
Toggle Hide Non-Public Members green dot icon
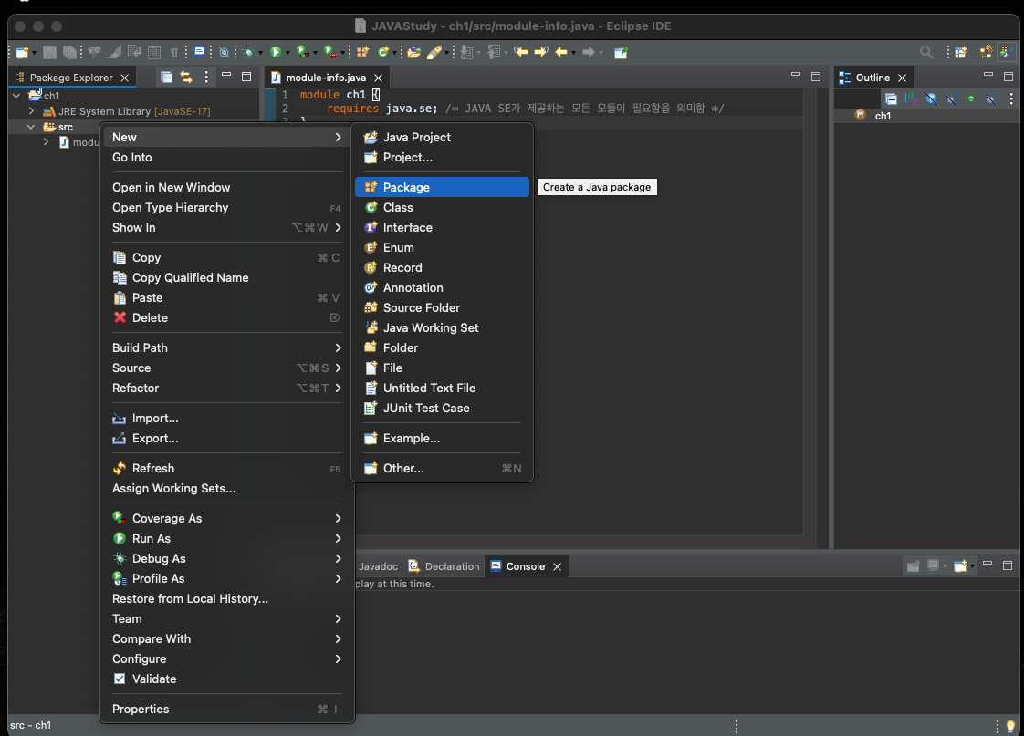(971, 99)
